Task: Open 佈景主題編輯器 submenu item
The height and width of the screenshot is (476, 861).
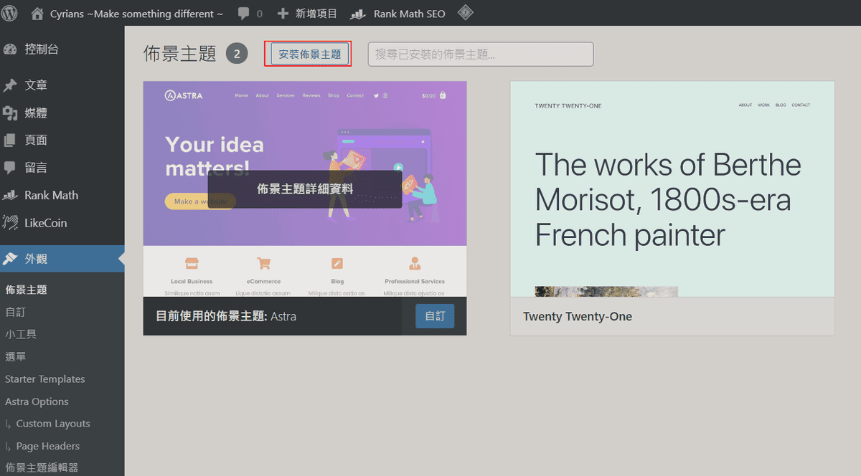Action: pos(42,467)
